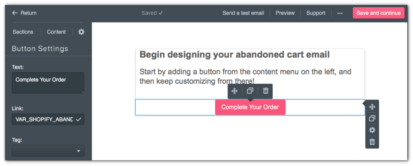
Task: Select the Complete Your Order button
Action: pos(250,107)
